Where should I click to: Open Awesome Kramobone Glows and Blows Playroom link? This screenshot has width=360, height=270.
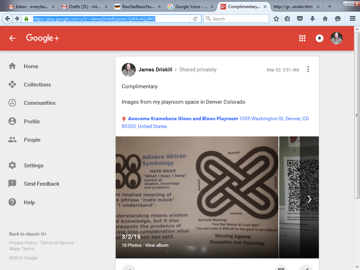183,119
